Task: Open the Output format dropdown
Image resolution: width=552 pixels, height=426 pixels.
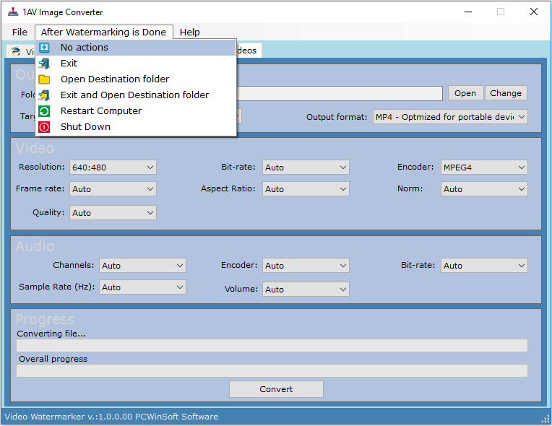Action: pos(449,117)
